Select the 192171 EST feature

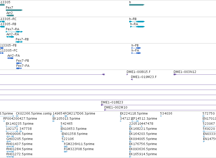click(12, 131)
